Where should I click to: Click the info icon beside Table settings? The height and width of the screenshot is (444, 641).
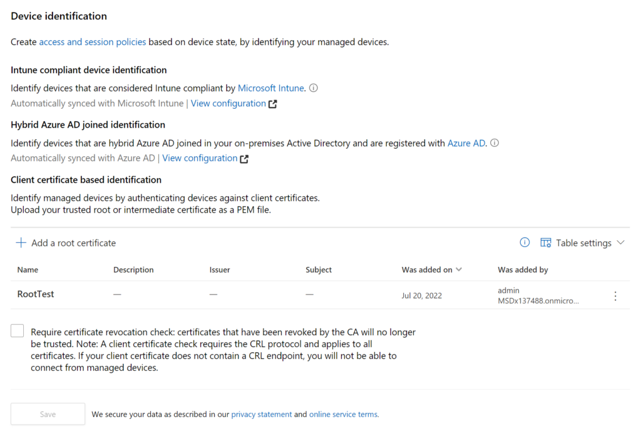[x=525, y=242]
